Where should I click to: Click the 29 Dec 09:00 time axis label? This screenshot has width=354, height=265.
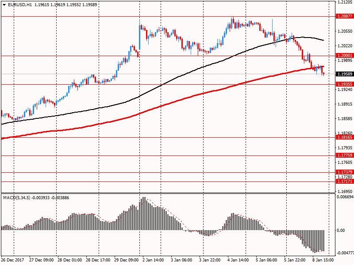[x=127, y=260]
